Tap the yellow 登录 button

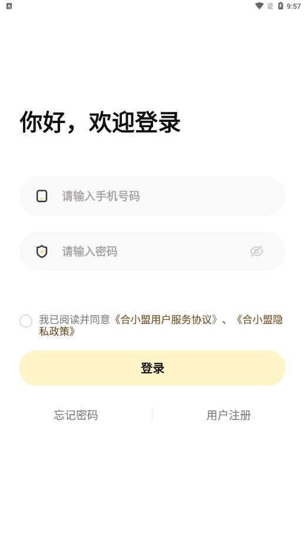(x=152, y=367)
